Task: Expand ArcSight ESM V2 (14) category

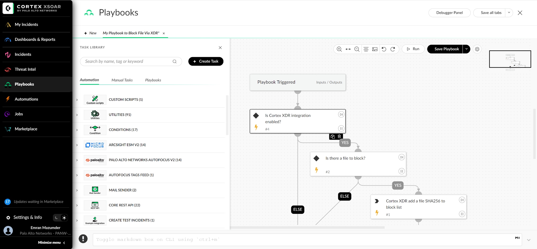Action: pos(77,145)
